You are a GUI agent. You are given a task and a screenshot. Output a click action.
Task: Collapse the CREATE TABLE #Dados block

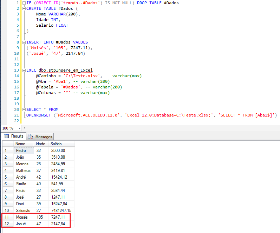point(24,8)
